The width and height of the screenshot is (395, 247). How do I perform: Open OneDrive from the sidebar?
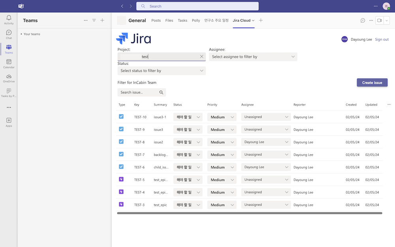click(9, 78)
